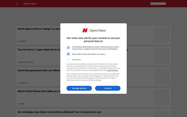Click the 2h bt.dk source label
Screen dimensions: 187x117
pyautogui.click(x=21, y=104)
